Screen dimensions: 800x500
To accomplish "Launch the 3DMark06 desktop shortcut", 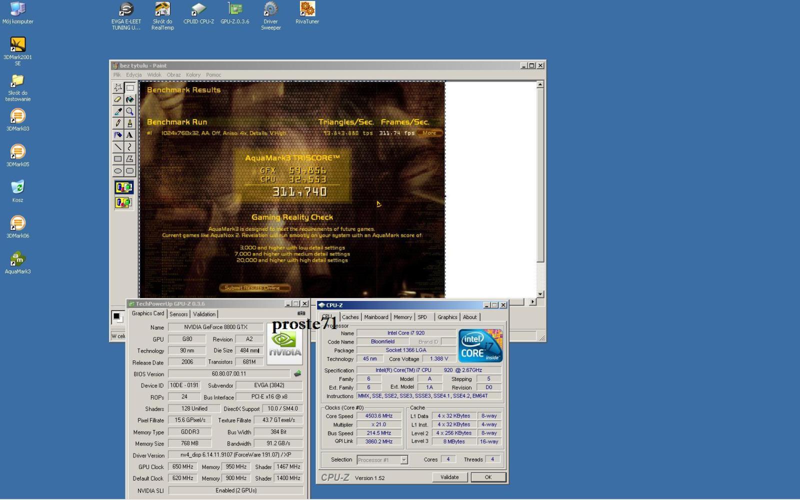I will tap(17, 227).
